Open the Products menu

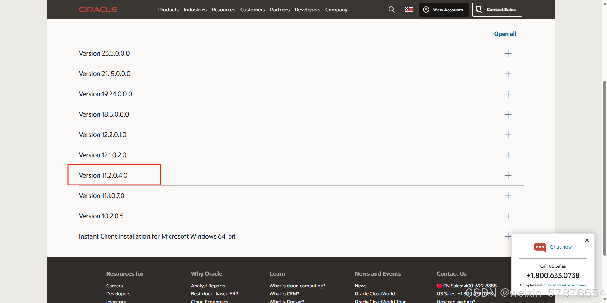point(168,10)
